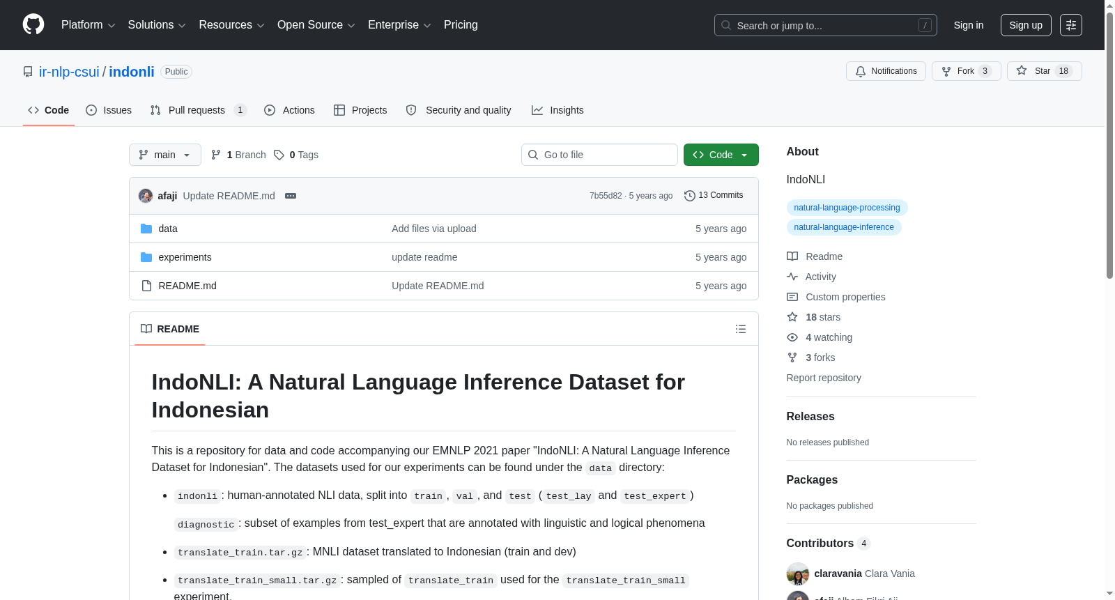The image size is (1115, 600).
Task: Click the star icon beside 18 stars
Action: tap(792, 317)
